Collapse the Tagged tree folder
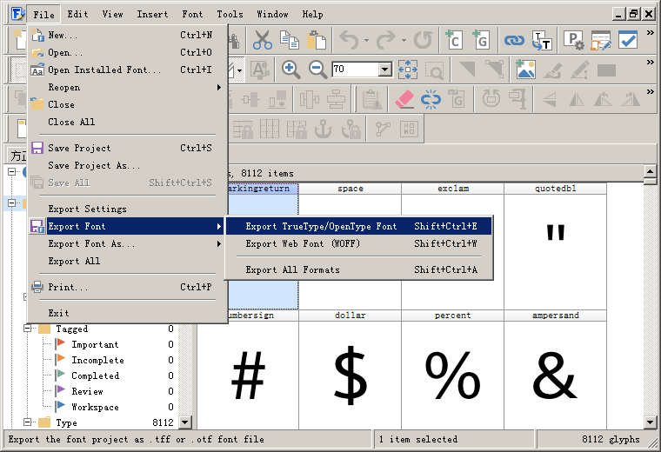Image resolution: width=661 pixels, height=452 pixels. 28,329
